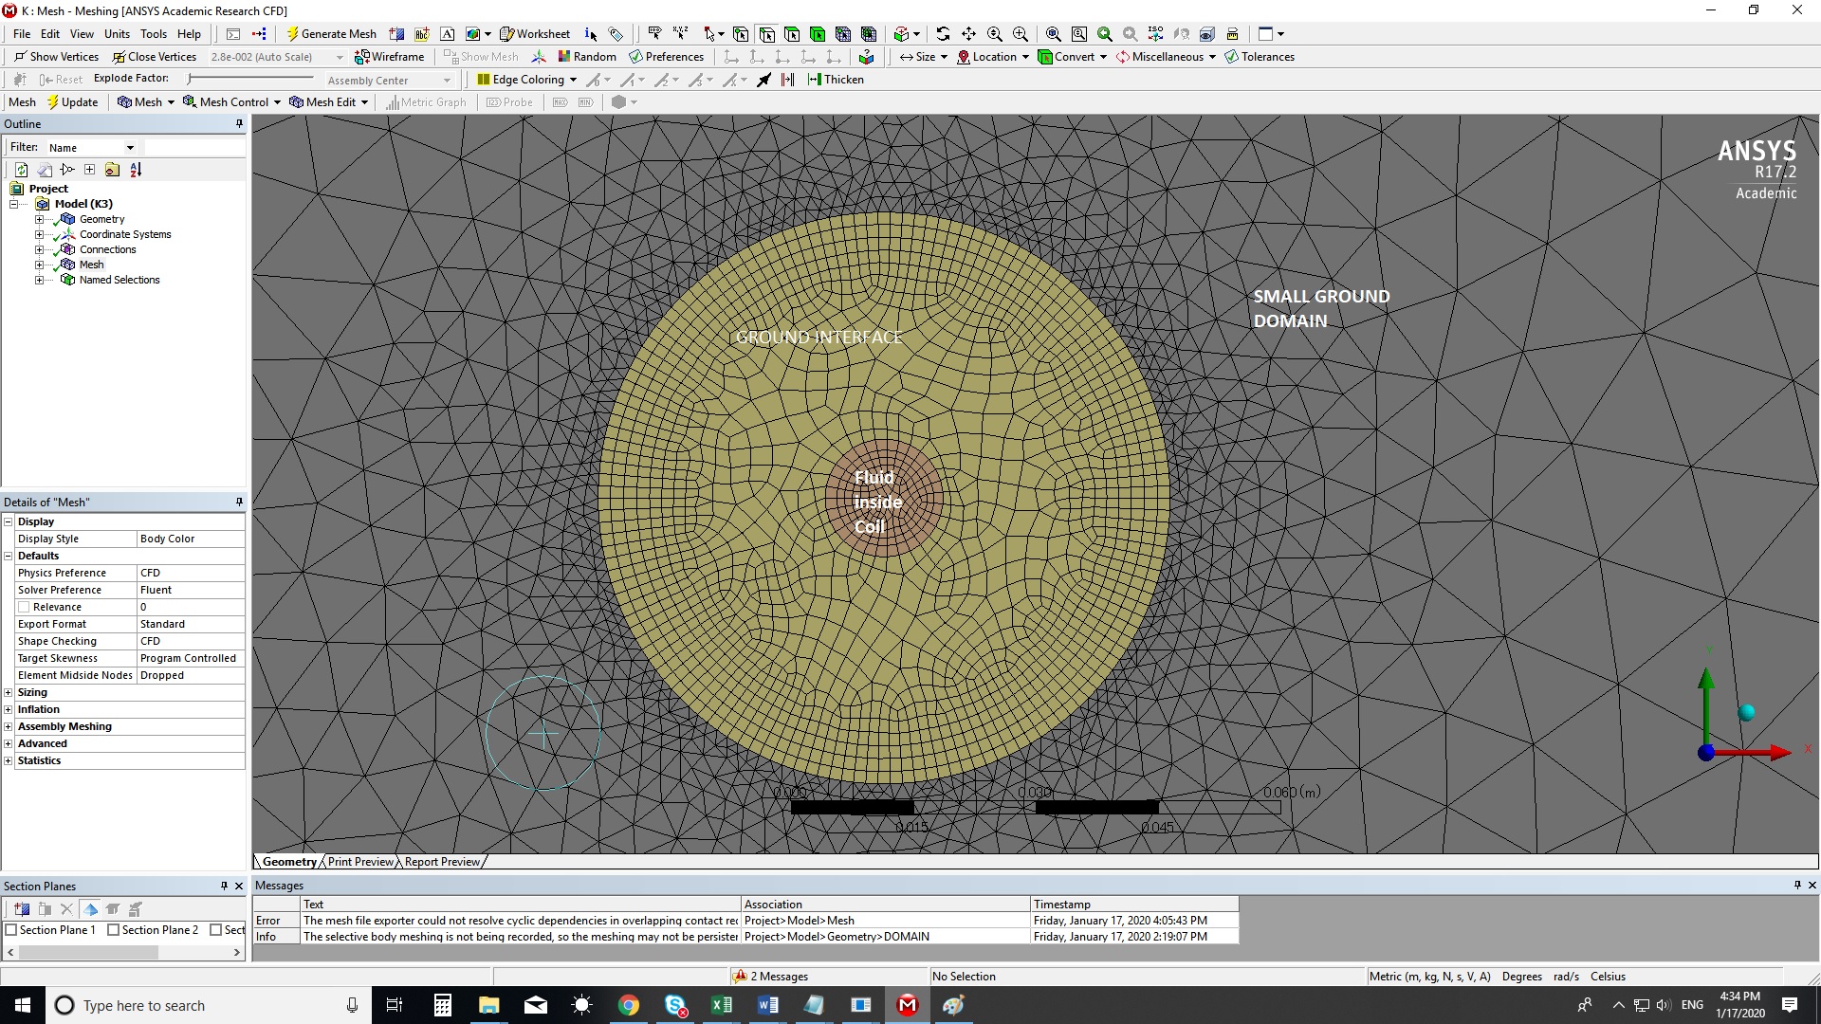Toggle Wireframe display mode

point(390,57)
